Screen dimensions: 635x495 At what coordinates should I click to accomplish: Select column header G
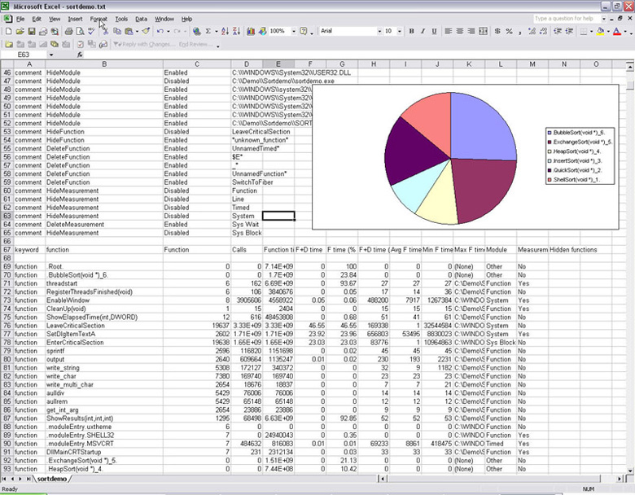pos(341,64)
